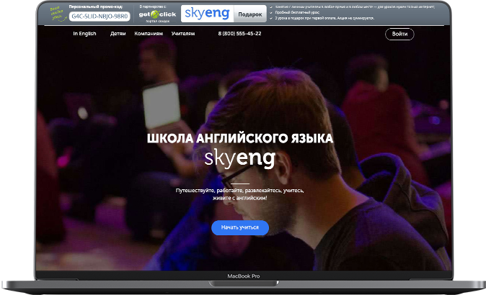486x295 pixels.
Task: Click the promo code field G4C-5LID-NBJO-98R0
Action: click(x=100, y=17)
